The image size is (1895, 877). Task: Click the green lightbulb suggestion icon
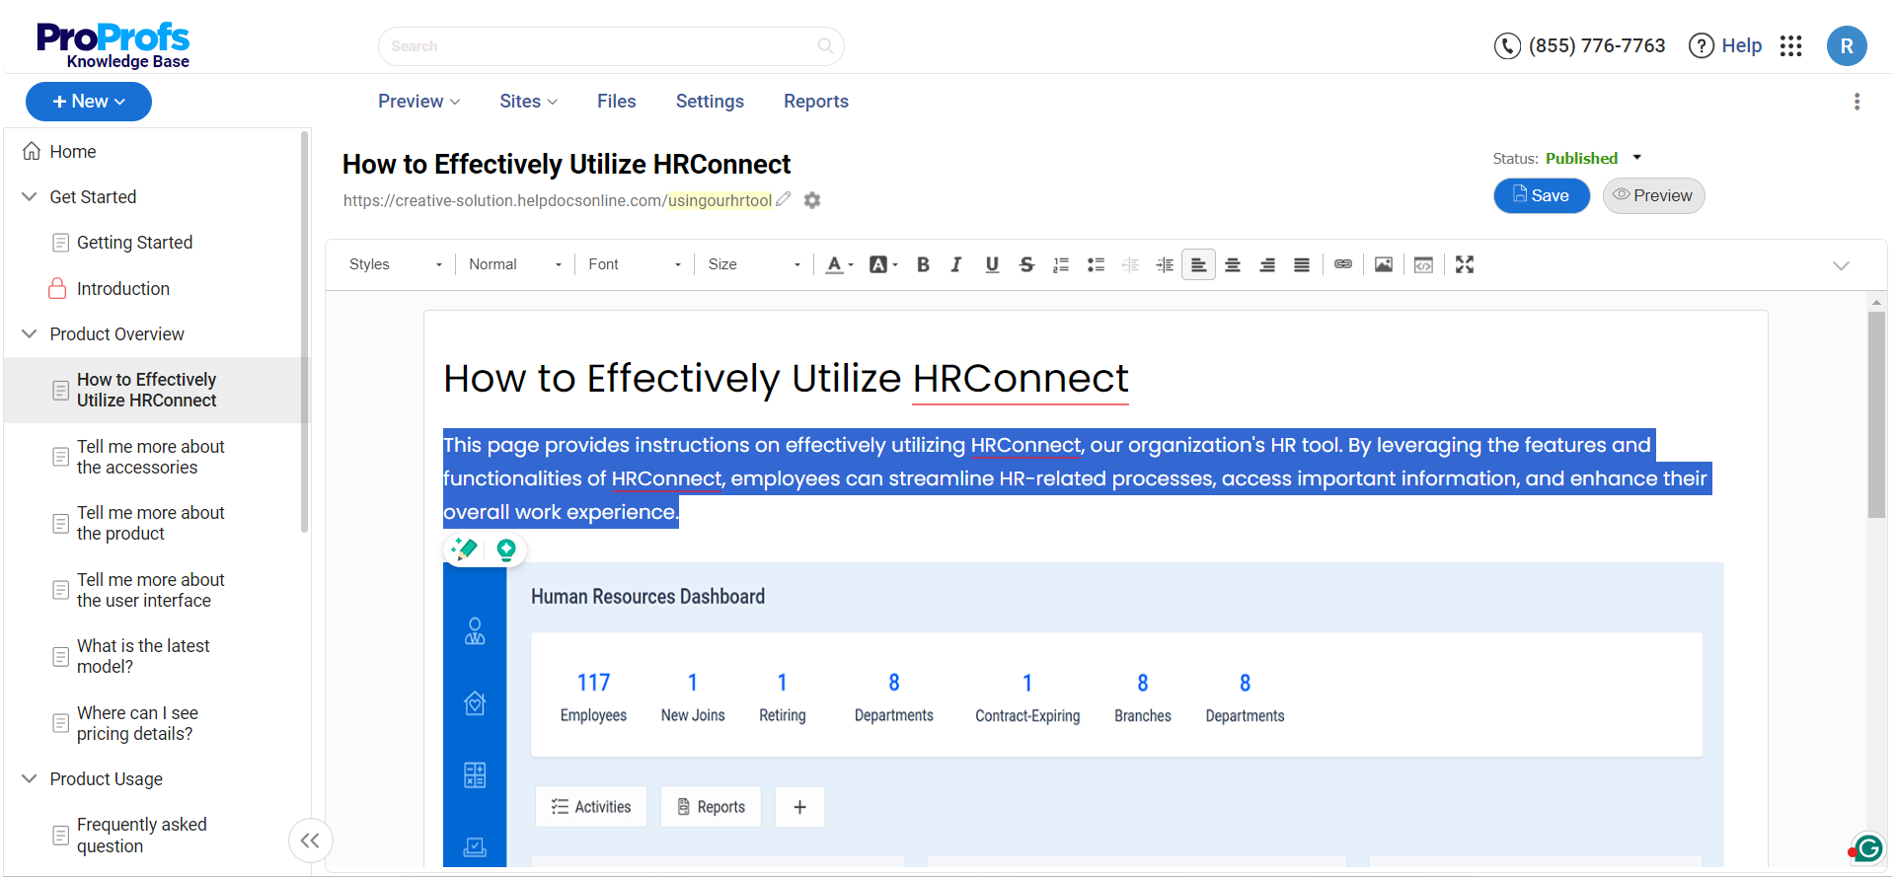(506, 549)
